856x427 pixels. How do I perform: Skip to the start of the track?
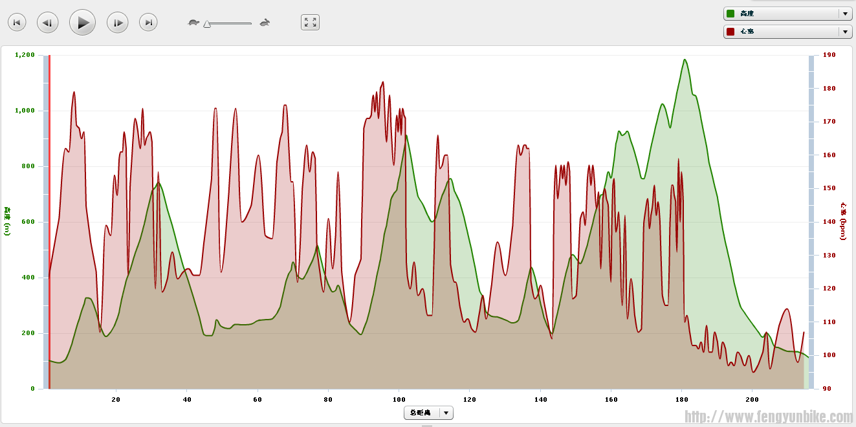click(17, 23)
